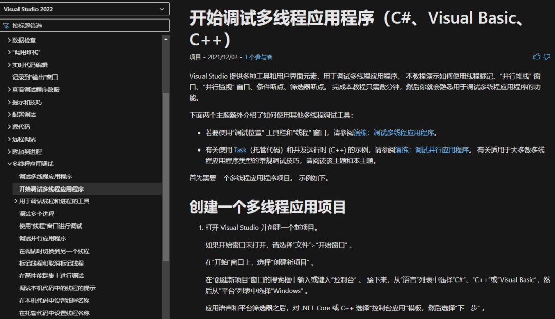The height and width of the screenshot is (319, 555).
Task: Focus the 按标题筛选 filter input field
Action: click(x=85, y=26)
